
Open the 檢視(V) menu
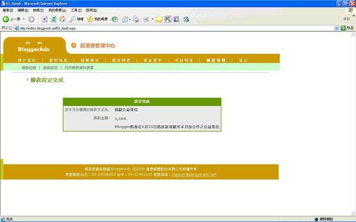pos(38,10)
